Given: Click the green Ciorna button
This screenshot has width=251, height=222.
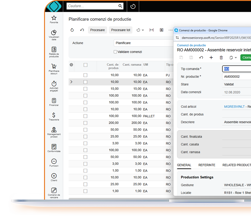Looking at the screenshot, I should pos(247,57).
